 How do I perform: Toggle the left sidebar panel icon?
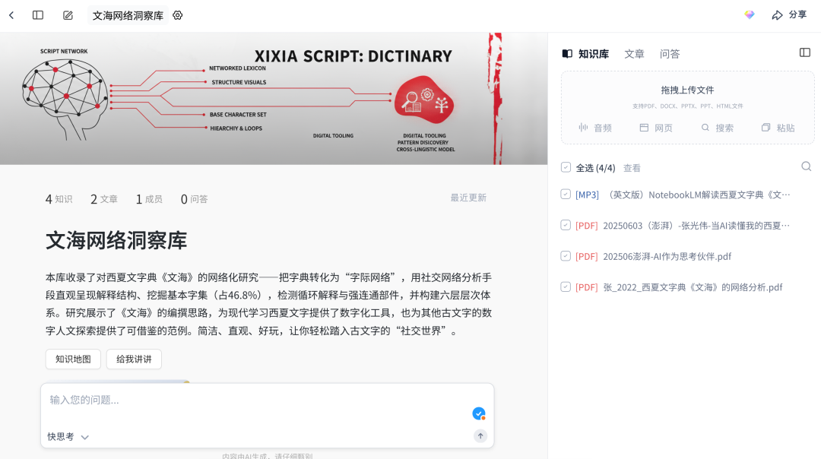click(38, 15)
